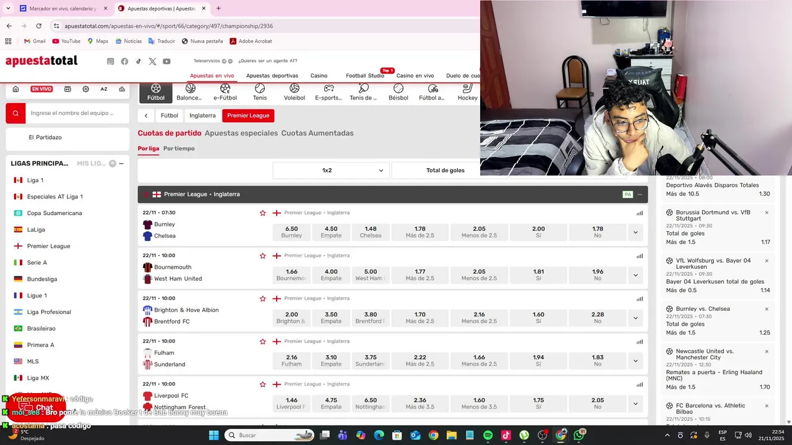Remove Newcastle vs. Manchester City bet slip selection
The height and width of the screenshot is (445, 792).
[x=767, y=351]
